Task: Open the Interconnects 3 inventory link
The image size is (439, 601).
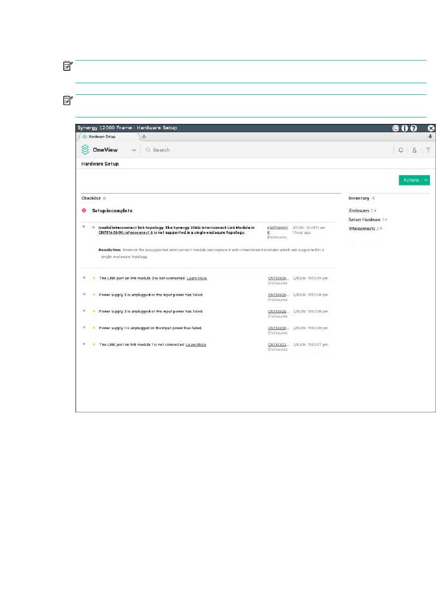Action: 366,229
